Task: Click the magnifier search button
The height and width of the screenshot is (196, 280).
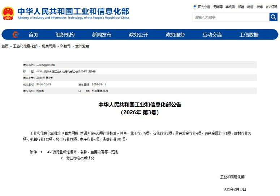Action: [x=273, y=17]
